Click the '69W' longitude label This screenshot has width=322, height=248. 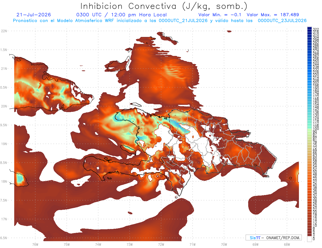click(x=255, y=244)
